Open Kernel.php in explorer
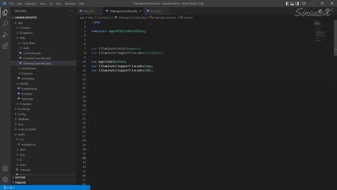The height and width of the screenshot is (190, 337). point(28,79)
